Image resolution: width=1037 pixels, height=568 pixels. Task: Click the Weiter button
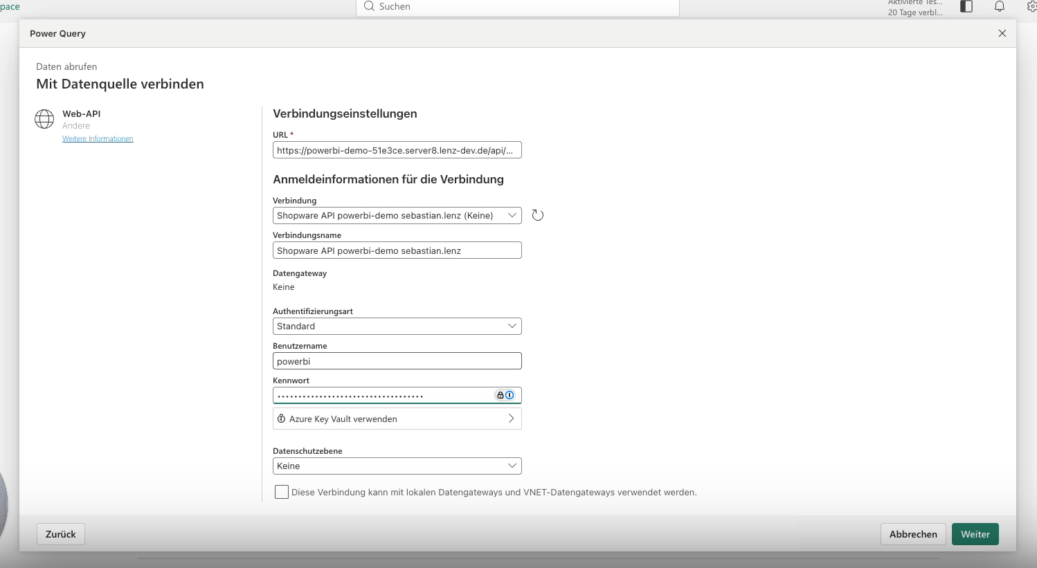975,534
